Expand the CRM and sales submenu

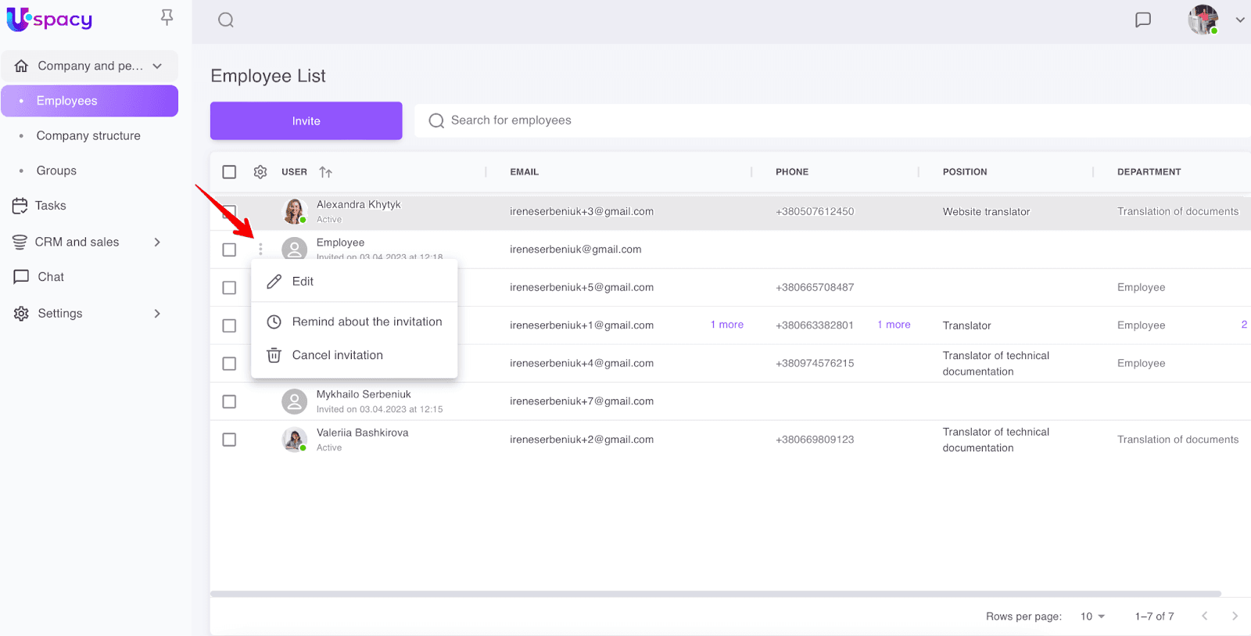(157, 243)
